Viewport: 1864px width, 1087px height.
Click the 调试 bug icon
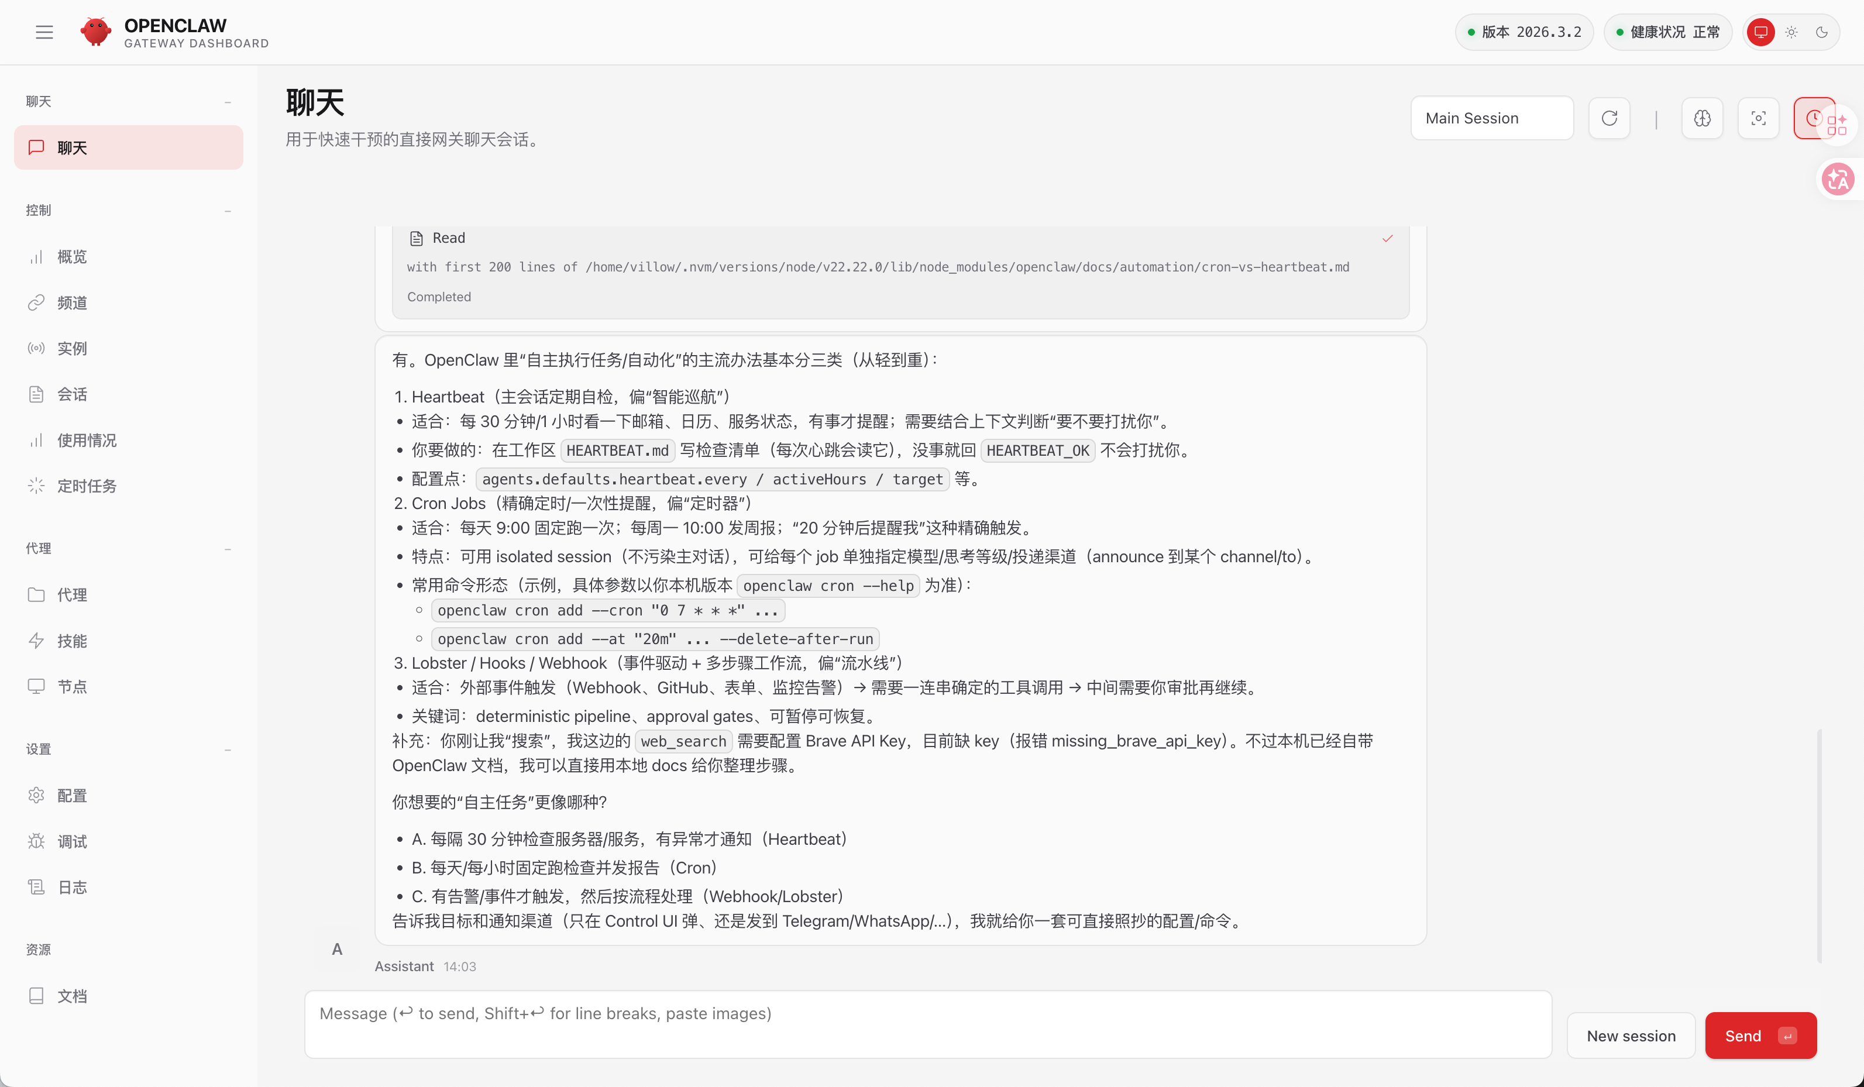[x=36, y=841]
